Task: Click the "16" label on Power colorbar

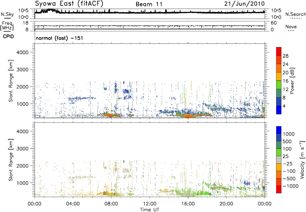Action: tap(285, 81)
